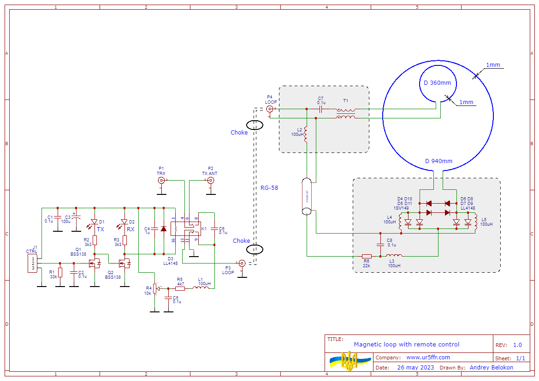The width and height of the screenshot is (539, 381).
Task: Click the T1 transformer symbol
Action: click(x=345, y=114)
